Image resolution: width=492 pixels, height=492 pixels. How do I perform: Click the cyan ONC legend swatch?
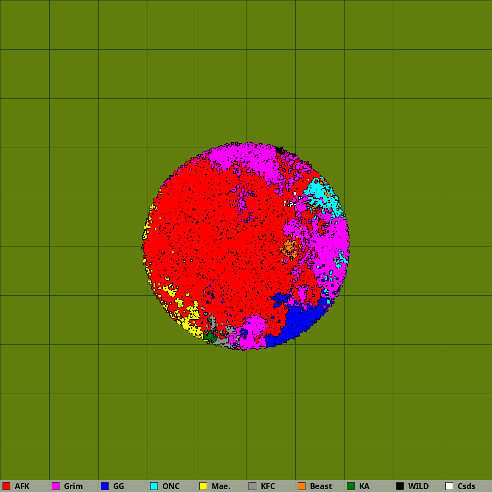pyautogui.click(x=154, y=486)
